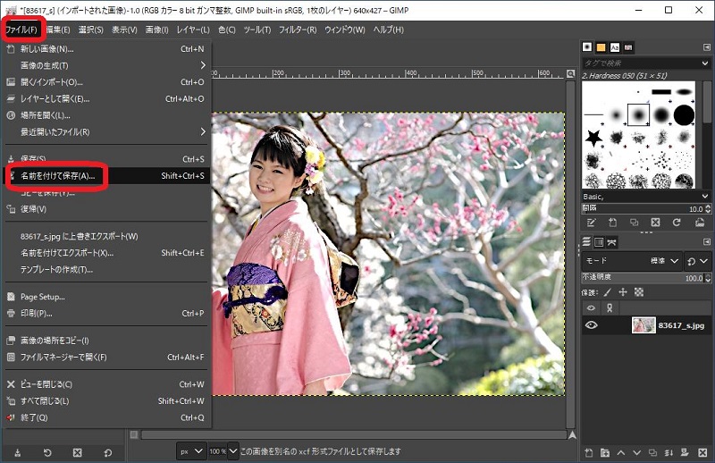Expand the tag filter dropdown arrow
Viewport: 715px width, 463px height.
(x=705, y=63)
